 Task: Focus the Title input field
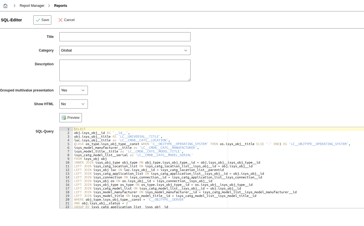(125, 37)
